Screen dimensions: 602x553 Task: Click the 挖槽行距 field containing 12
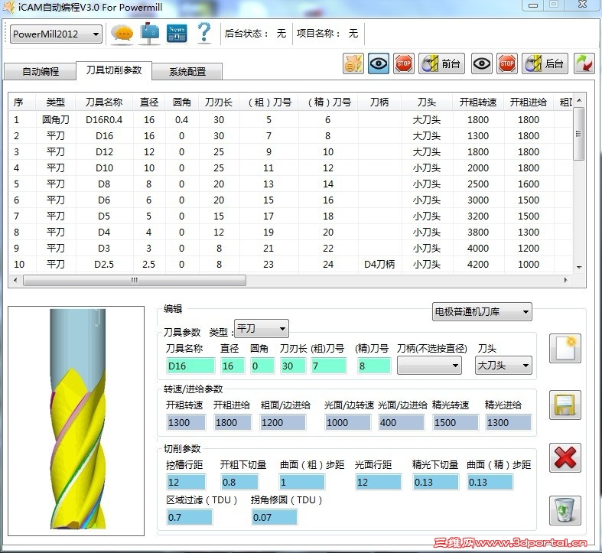coord(186,483)
